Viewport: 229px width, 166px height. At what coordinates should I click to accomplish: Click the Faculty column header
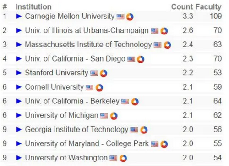(x=208, y=7)
